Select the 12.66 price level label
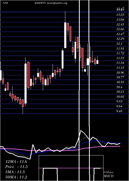Screen dimensions: 129x181 (x=120, y=29)
